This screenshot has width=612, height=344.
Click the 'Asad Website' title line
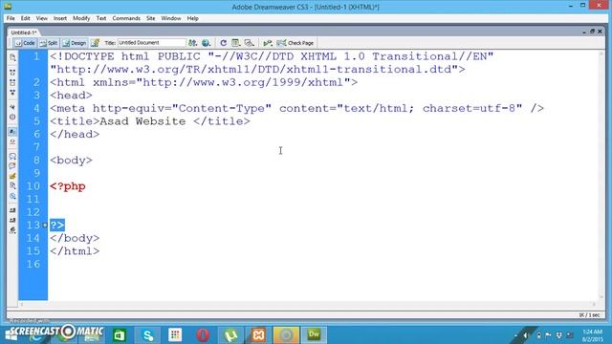click(150, 121)
